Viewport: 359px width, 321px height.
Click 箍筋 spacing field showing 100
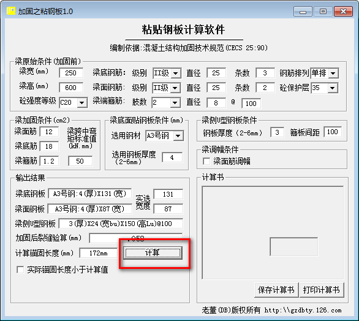[x=251, y=104]
